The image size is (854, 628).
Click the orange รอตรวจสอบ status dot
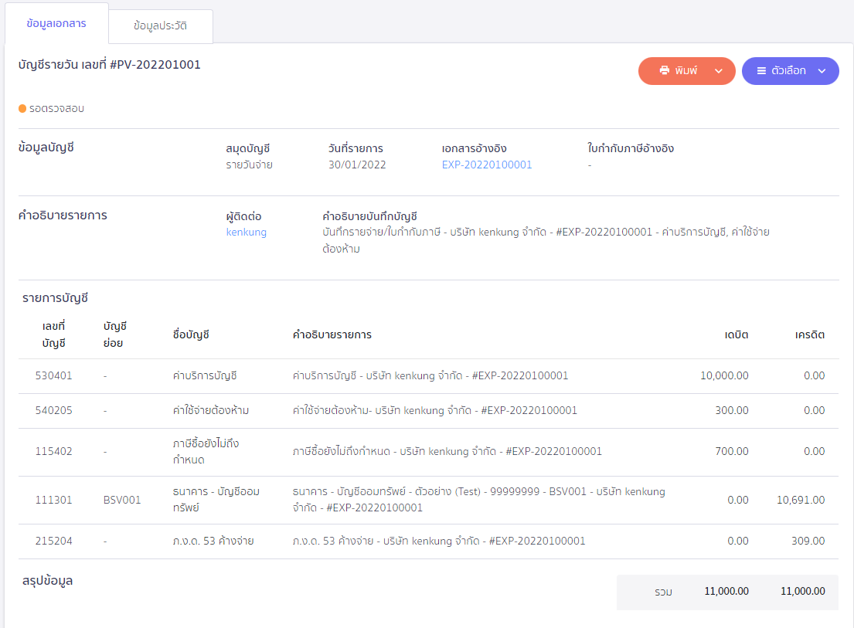[x=22, y=108]
